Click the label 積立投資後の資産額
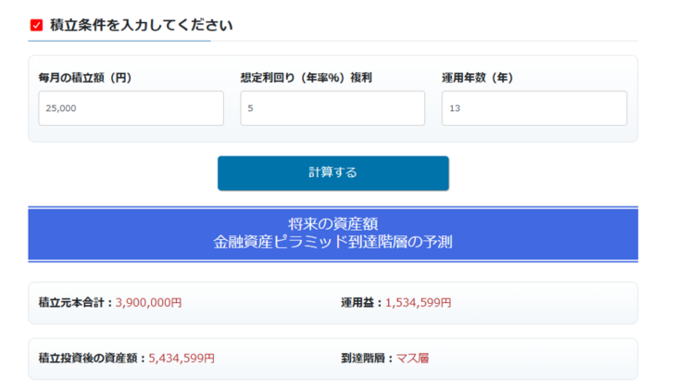 pyautogui.click(x=88, y=359)
